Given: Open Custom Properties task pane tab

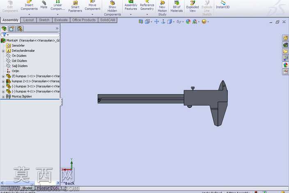Looking at the screenshot, I should point(285,72).
